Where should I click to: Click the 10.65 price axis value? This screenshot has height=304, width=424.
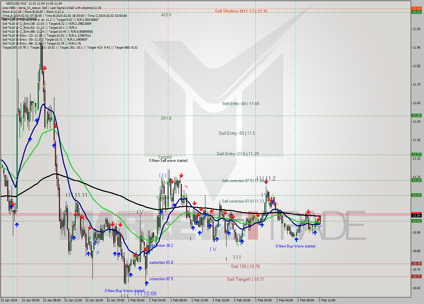point(416,288)
